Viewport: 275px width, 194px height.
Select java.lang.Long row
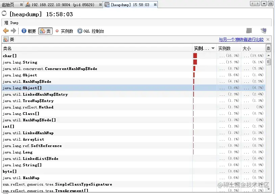(x=133, y=152)
